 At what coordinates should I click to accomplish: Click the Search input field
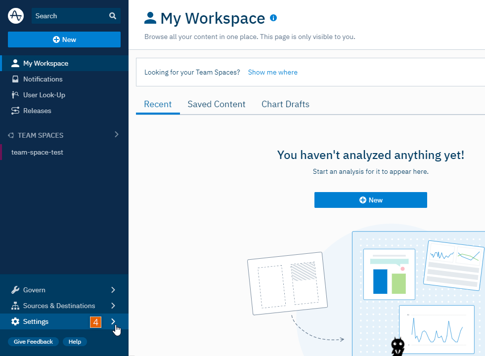click(x=76, y=16)
